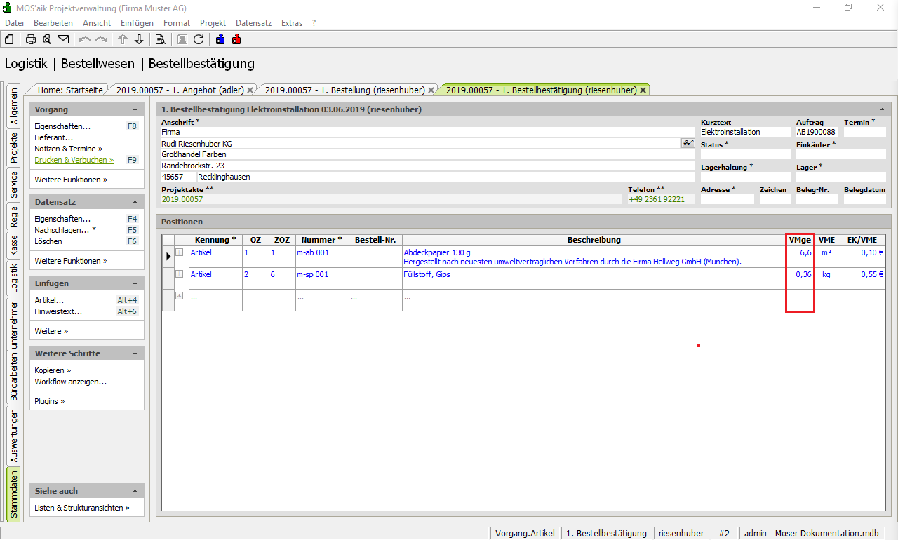Switch to the 1. Angebot (adler) tab

pos(180,90)
